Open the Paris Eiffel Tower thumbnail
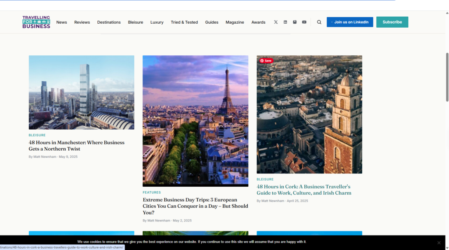The height and width of the screenshot is (250, 449). 195,121
